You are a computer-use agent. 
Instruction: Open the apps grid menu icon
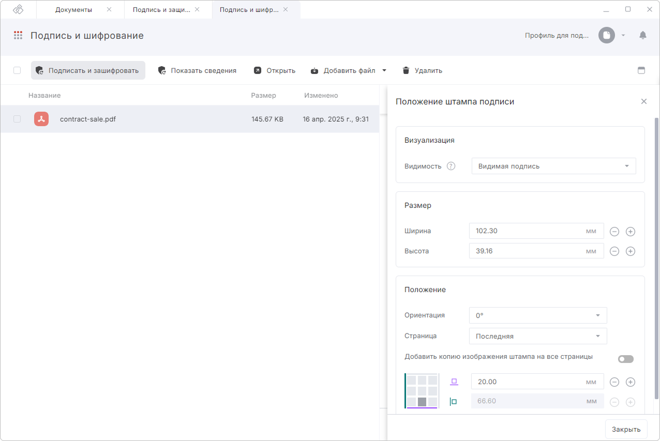point(18,35)
